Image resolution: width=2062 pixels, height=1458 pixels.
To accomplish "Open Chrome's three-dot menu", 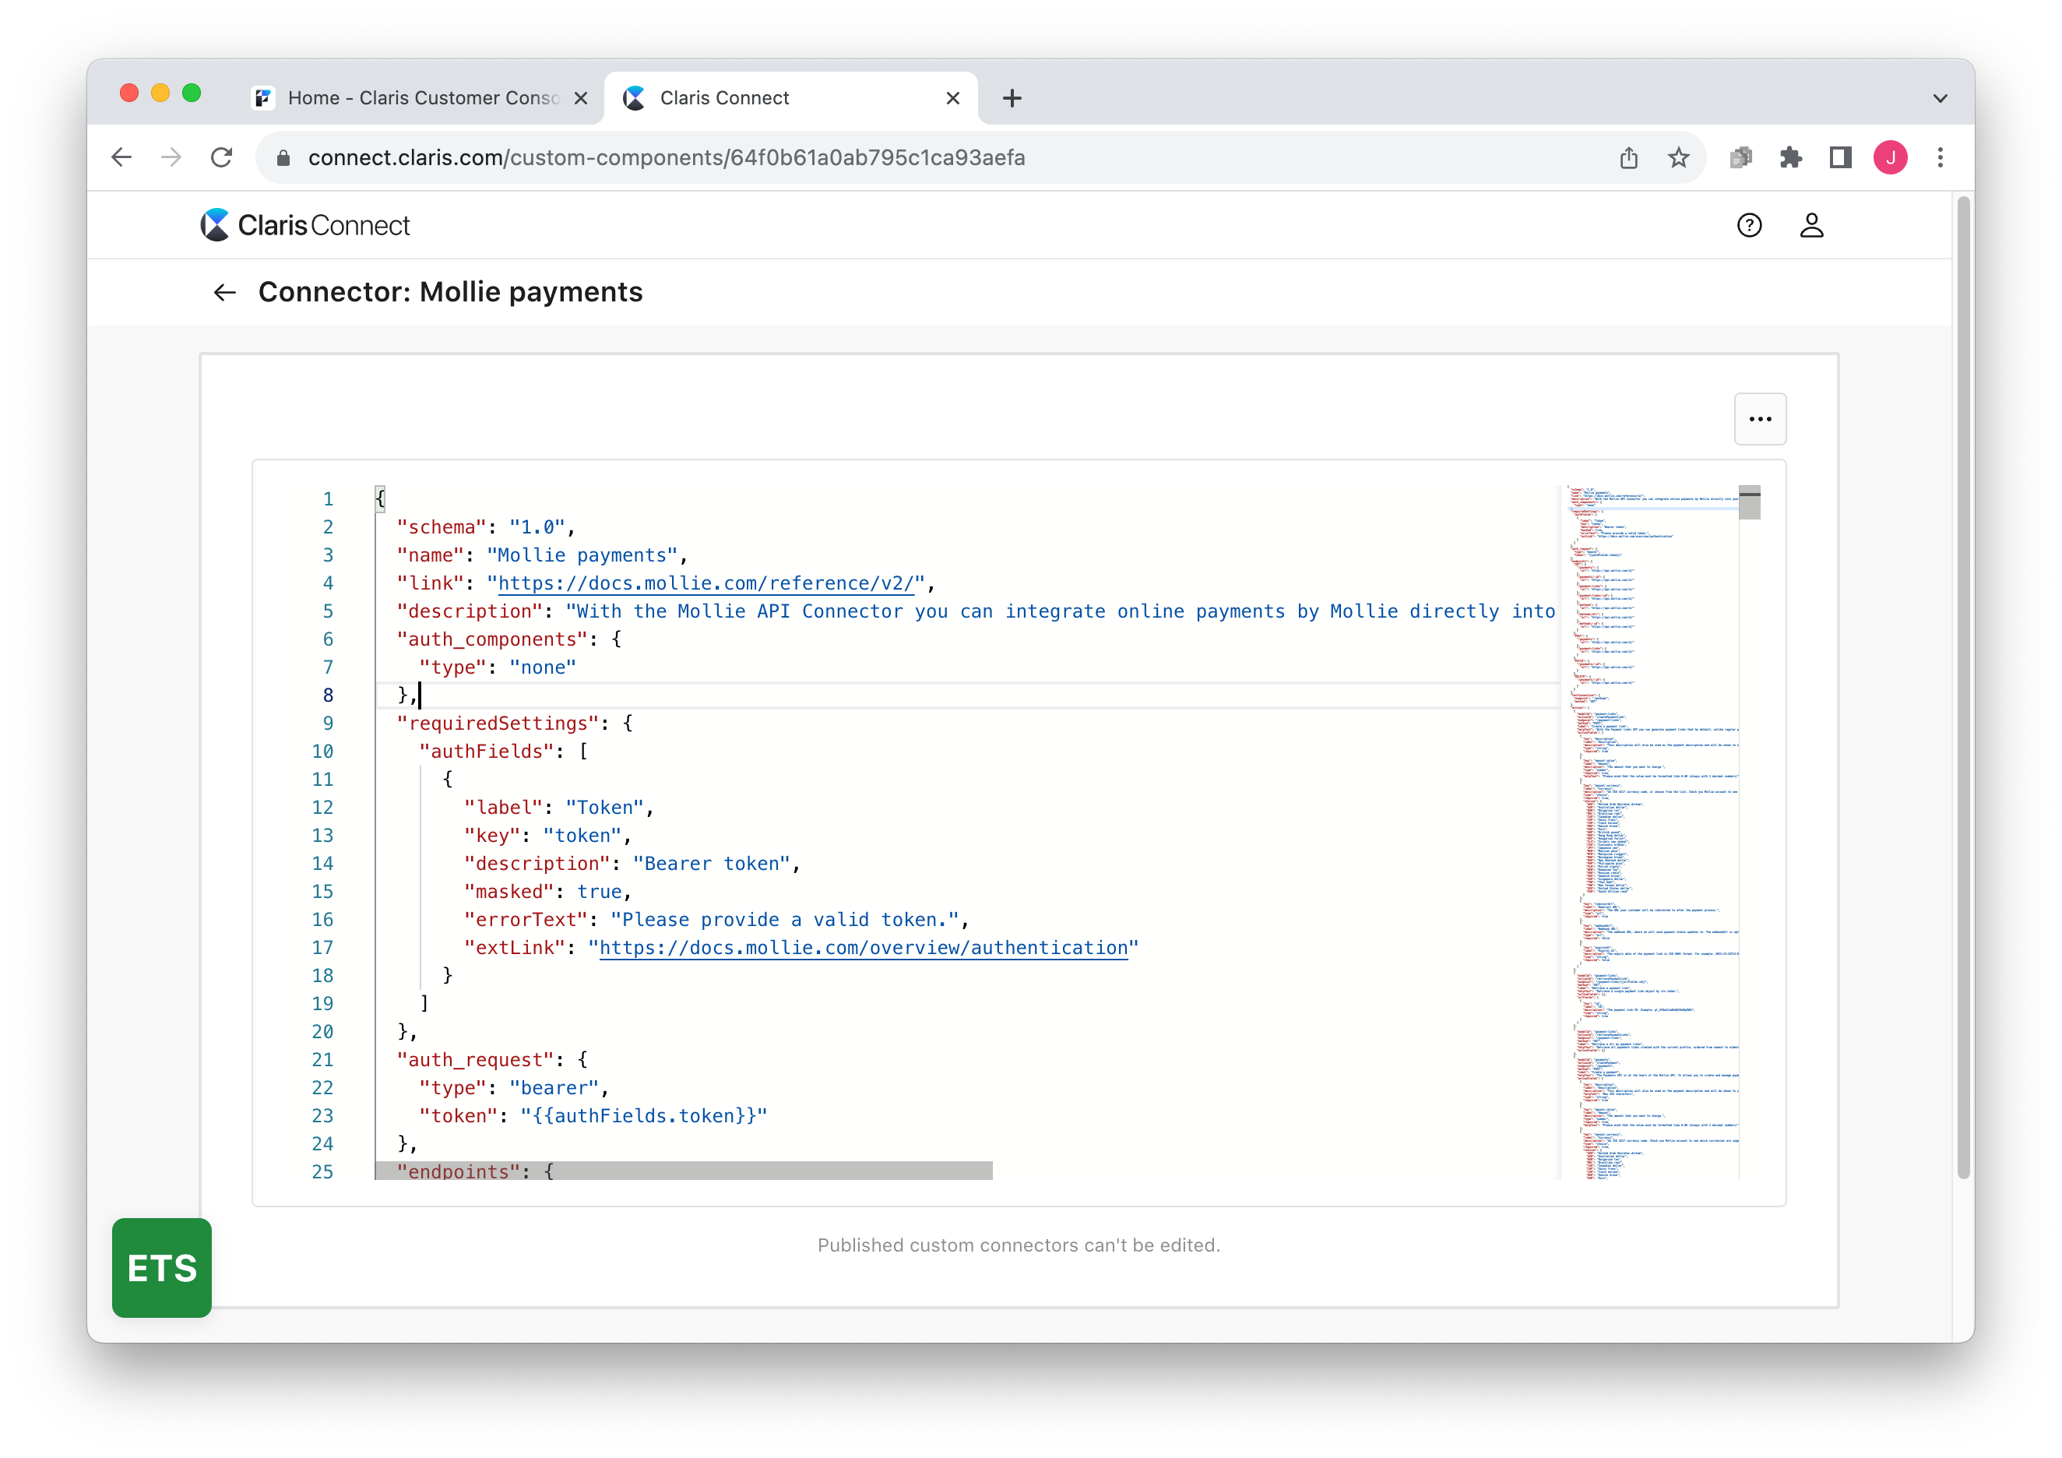I will coord(1940,158).
